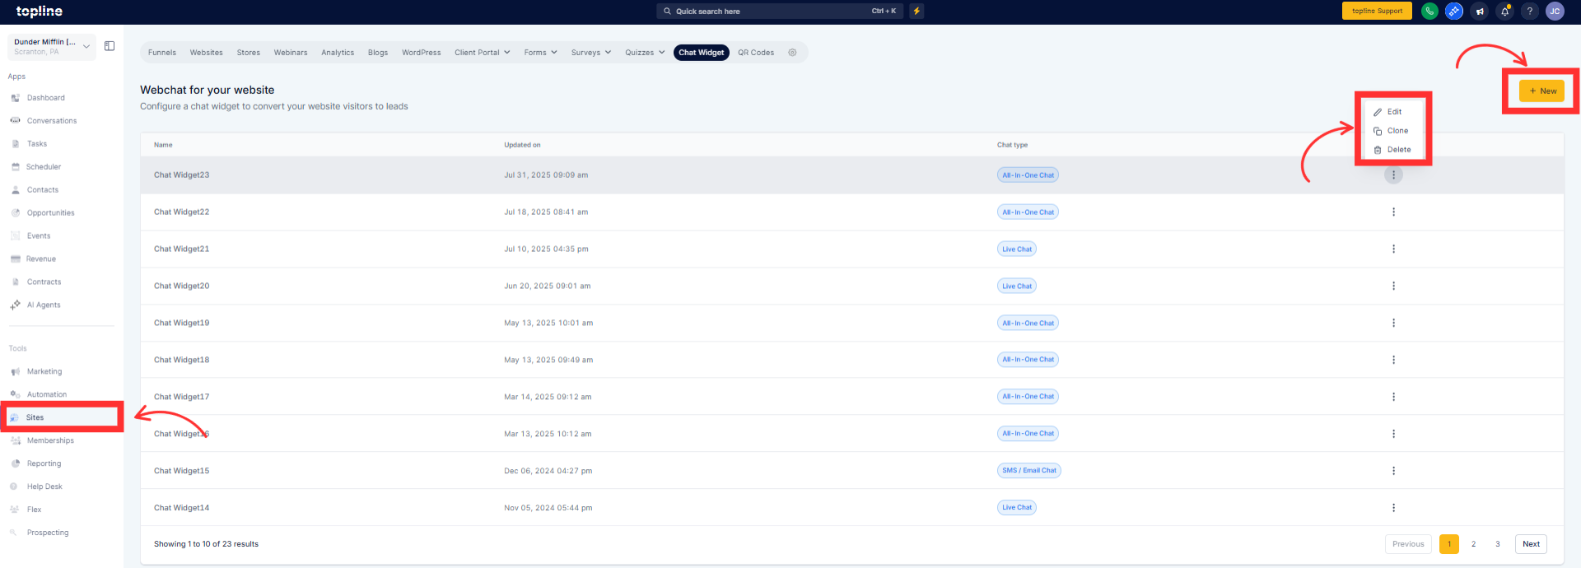The image size is (1581, 568).
Task: Switch to the Analytics tab
Action: click(x=338, y=53)
